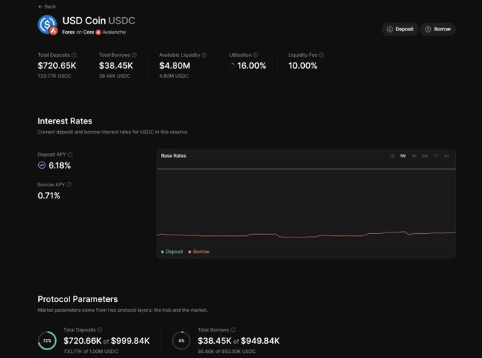Viewport: 482px width, 358px height.
Task: Go back using the Back link
Action: pyautogui.click(x=47, y=6)
